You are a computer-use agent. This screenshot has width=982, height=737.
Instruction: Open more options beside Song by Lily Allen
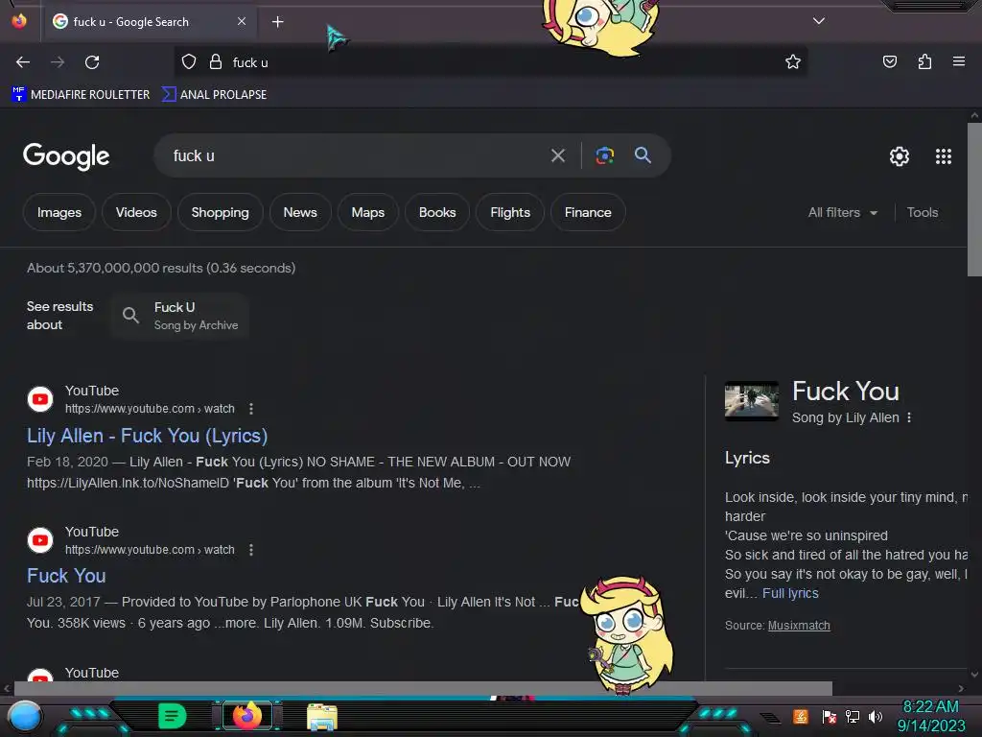pos(909,417)
